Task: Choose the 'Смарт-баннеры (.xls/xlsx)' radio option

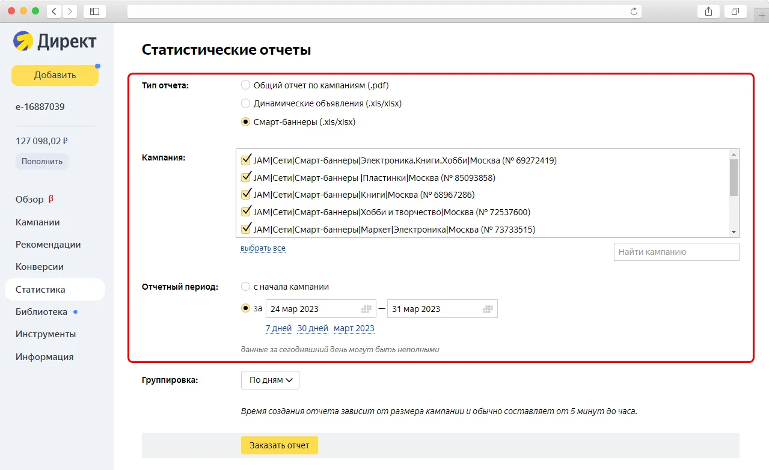Action: coord(245,122)
